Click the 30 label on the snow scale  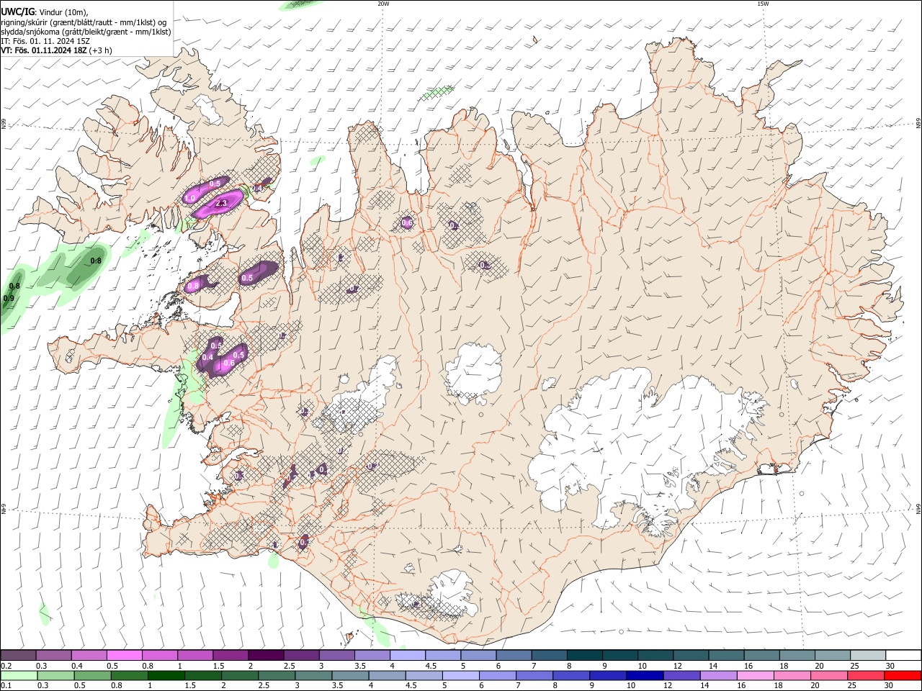[891, 666]
